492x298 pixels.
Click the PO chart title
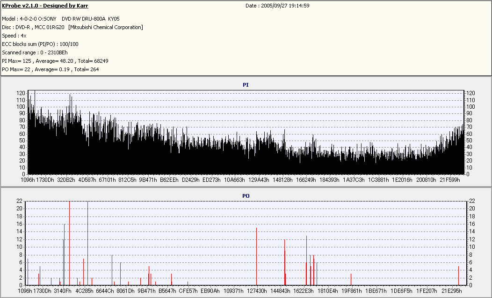click(246, 195)
